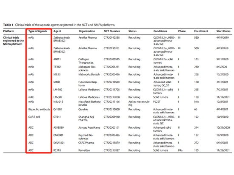Click the Type of Agents column header
Image resolution: width=234 pixels, height=175 pixels.
pos(37,31)
